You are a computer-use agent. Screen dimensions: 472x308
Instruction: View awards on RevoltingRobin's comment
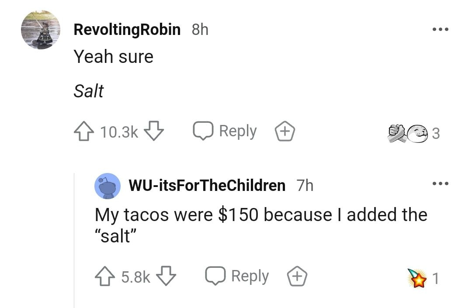click(x=413, y=132)
